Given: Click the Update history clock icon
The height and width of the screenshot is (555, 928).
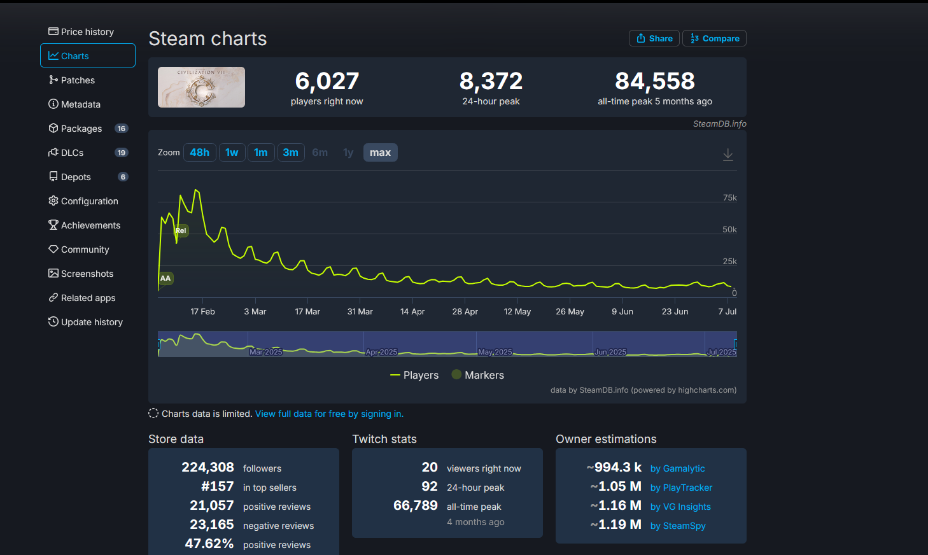Looking at the screenshot, I should (x=53, y=321).
